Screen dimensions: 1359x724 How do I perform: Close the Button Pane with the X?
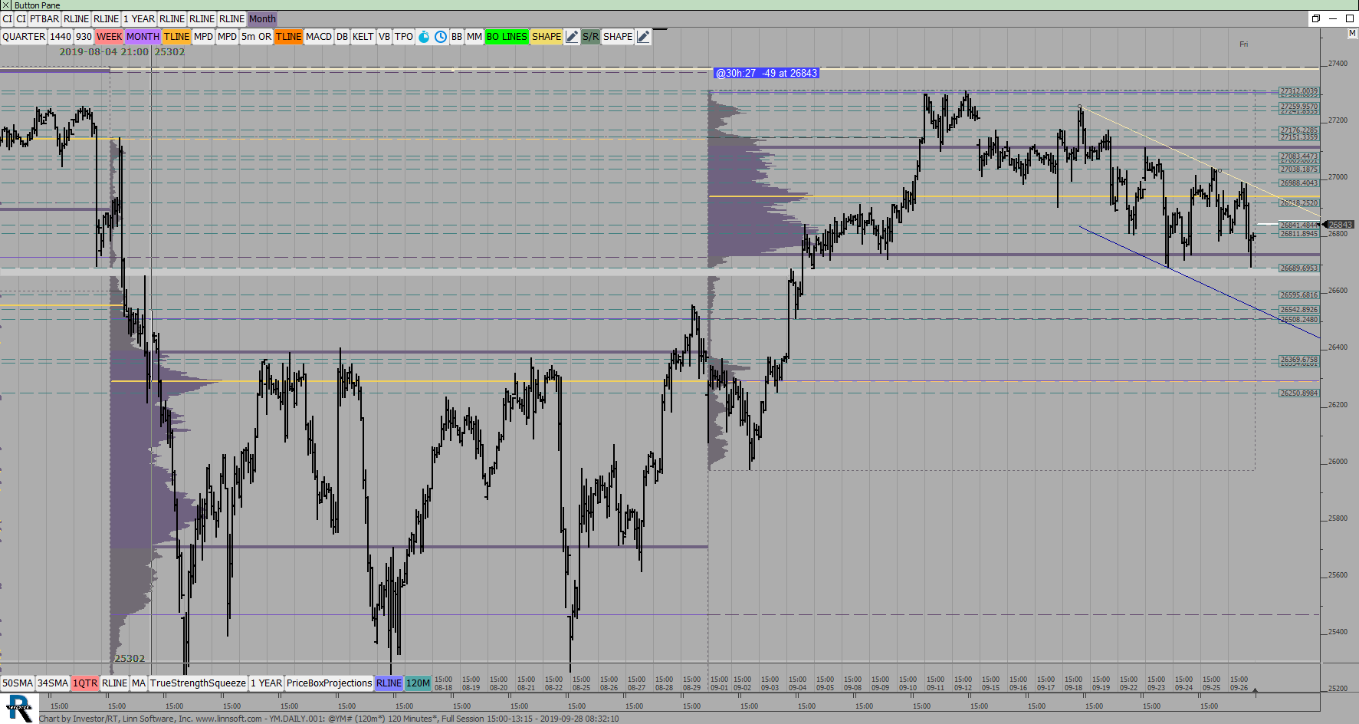tap(6, 5)
